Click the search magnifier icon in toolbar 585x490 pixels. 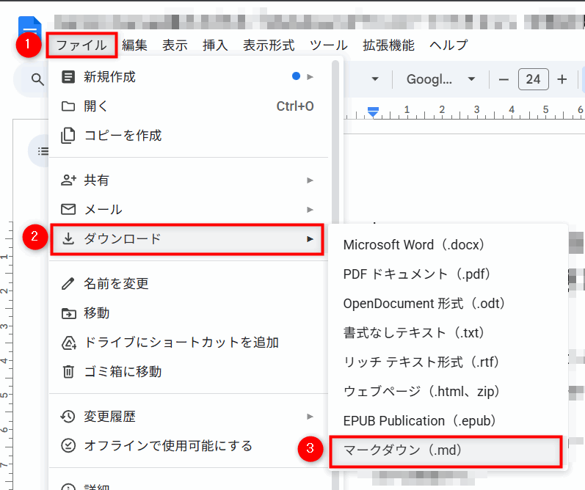36,79
